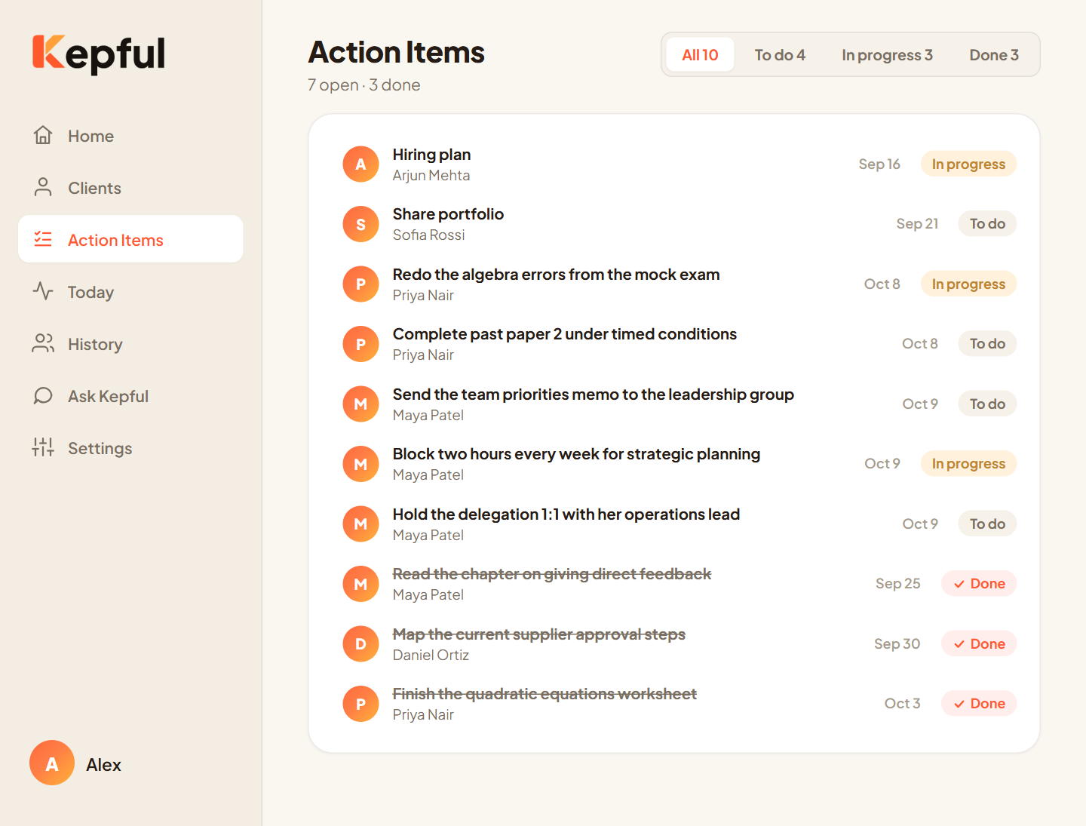Click the To do status on Complete past paper 2

[987, 344]
